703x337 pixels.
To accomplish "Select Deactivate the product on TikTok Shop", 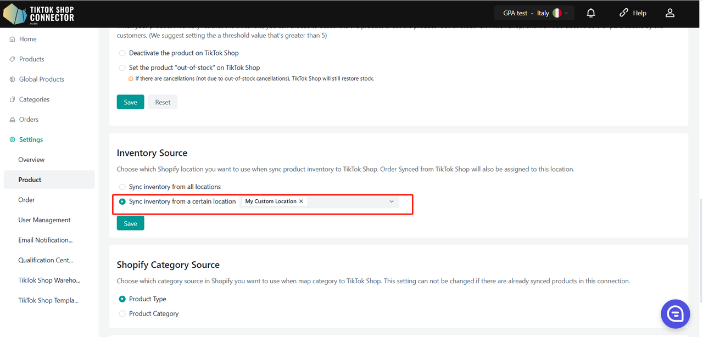I will pos(122,53).
